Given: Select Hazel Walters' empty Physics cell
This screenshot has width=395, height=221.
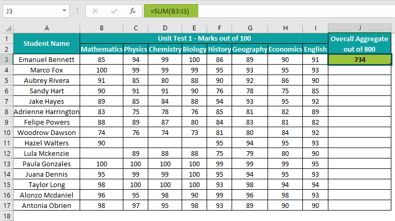Looking at the screenshot, I should (135, 143).
